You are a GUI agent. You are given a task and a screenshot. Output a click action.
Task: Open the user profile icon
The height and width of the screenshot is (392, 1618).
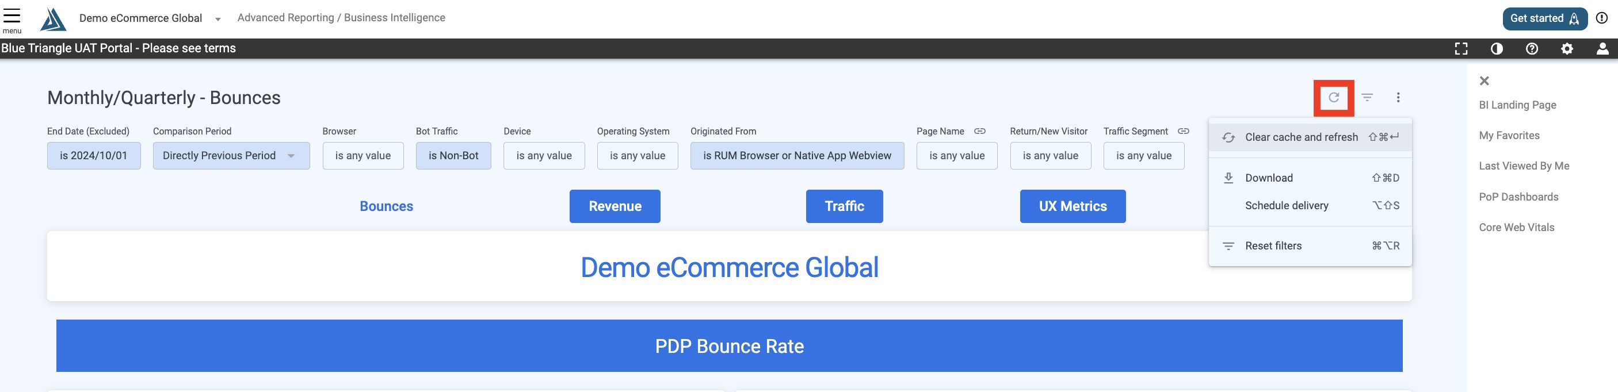pyautogui.click(x=1602, y=49)
